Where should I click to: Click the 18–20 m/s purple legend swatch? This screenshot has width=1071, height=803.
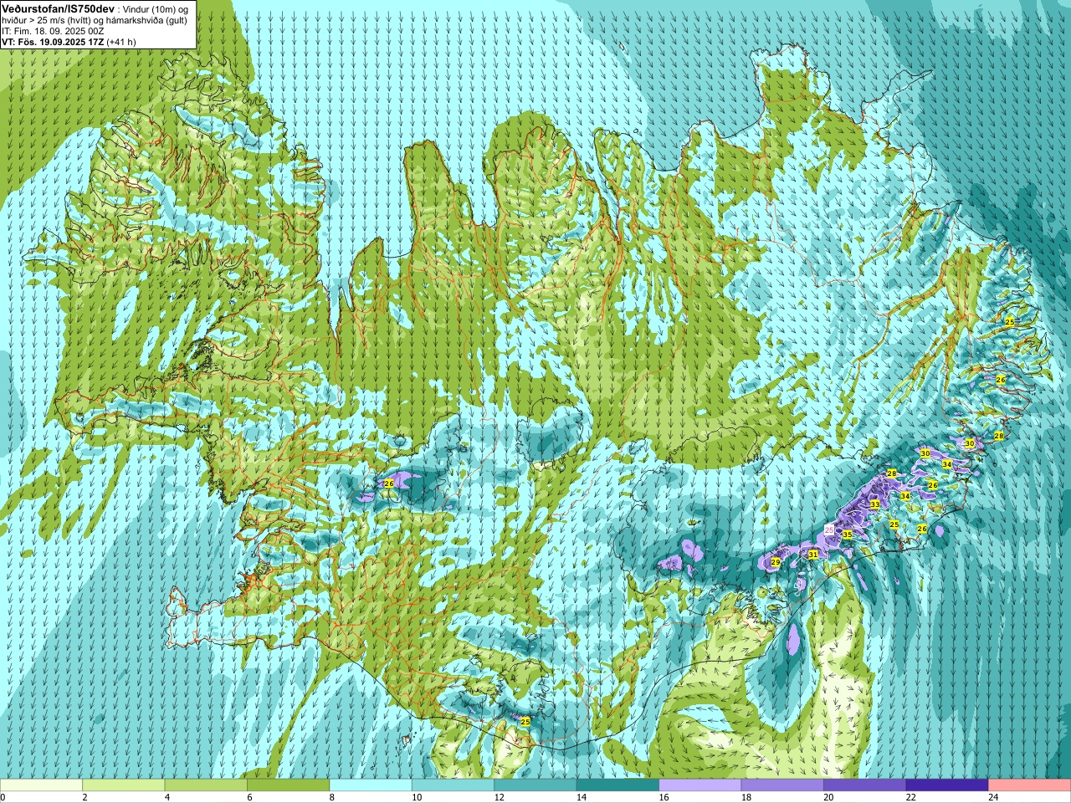coord(782,785)
